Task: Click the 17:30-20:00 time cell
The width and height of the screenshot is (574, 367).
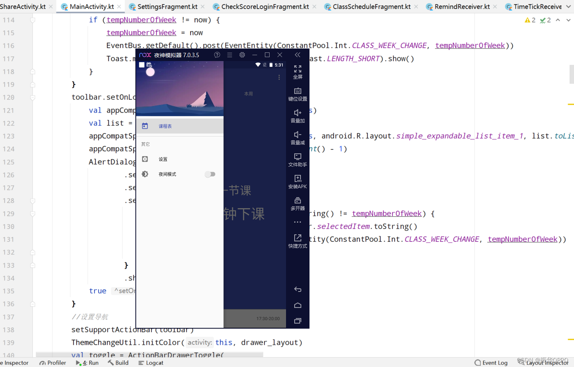Action: point(268,318)
